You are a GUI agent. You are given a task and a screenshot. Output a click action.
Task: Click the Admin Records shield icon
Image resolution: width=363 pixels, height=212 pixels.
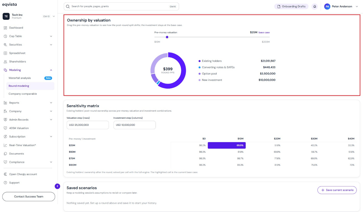click(x=5, y=120)
